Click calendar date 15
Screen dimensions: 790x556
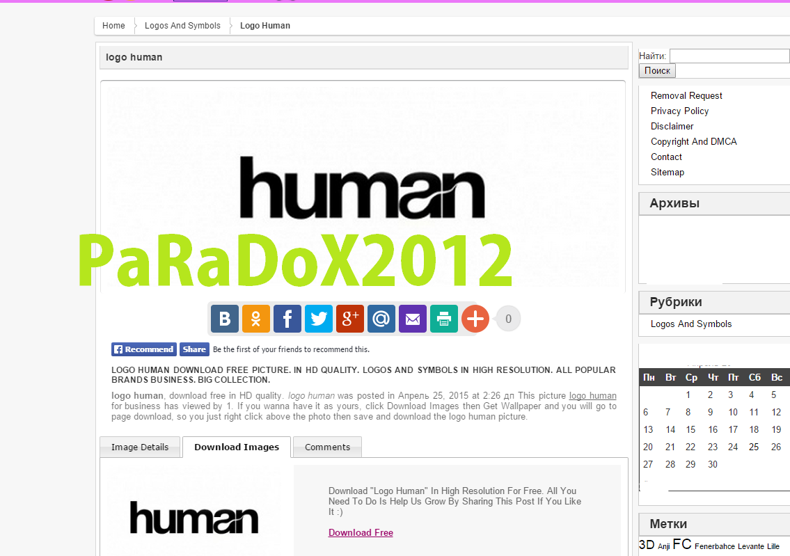(690, 429)
